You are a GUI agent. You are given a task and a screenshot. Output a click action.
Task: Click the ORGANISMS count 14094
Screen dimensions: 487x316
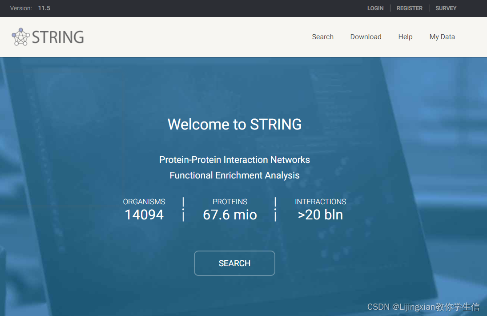pyautogui.click(x=144, y=215)
